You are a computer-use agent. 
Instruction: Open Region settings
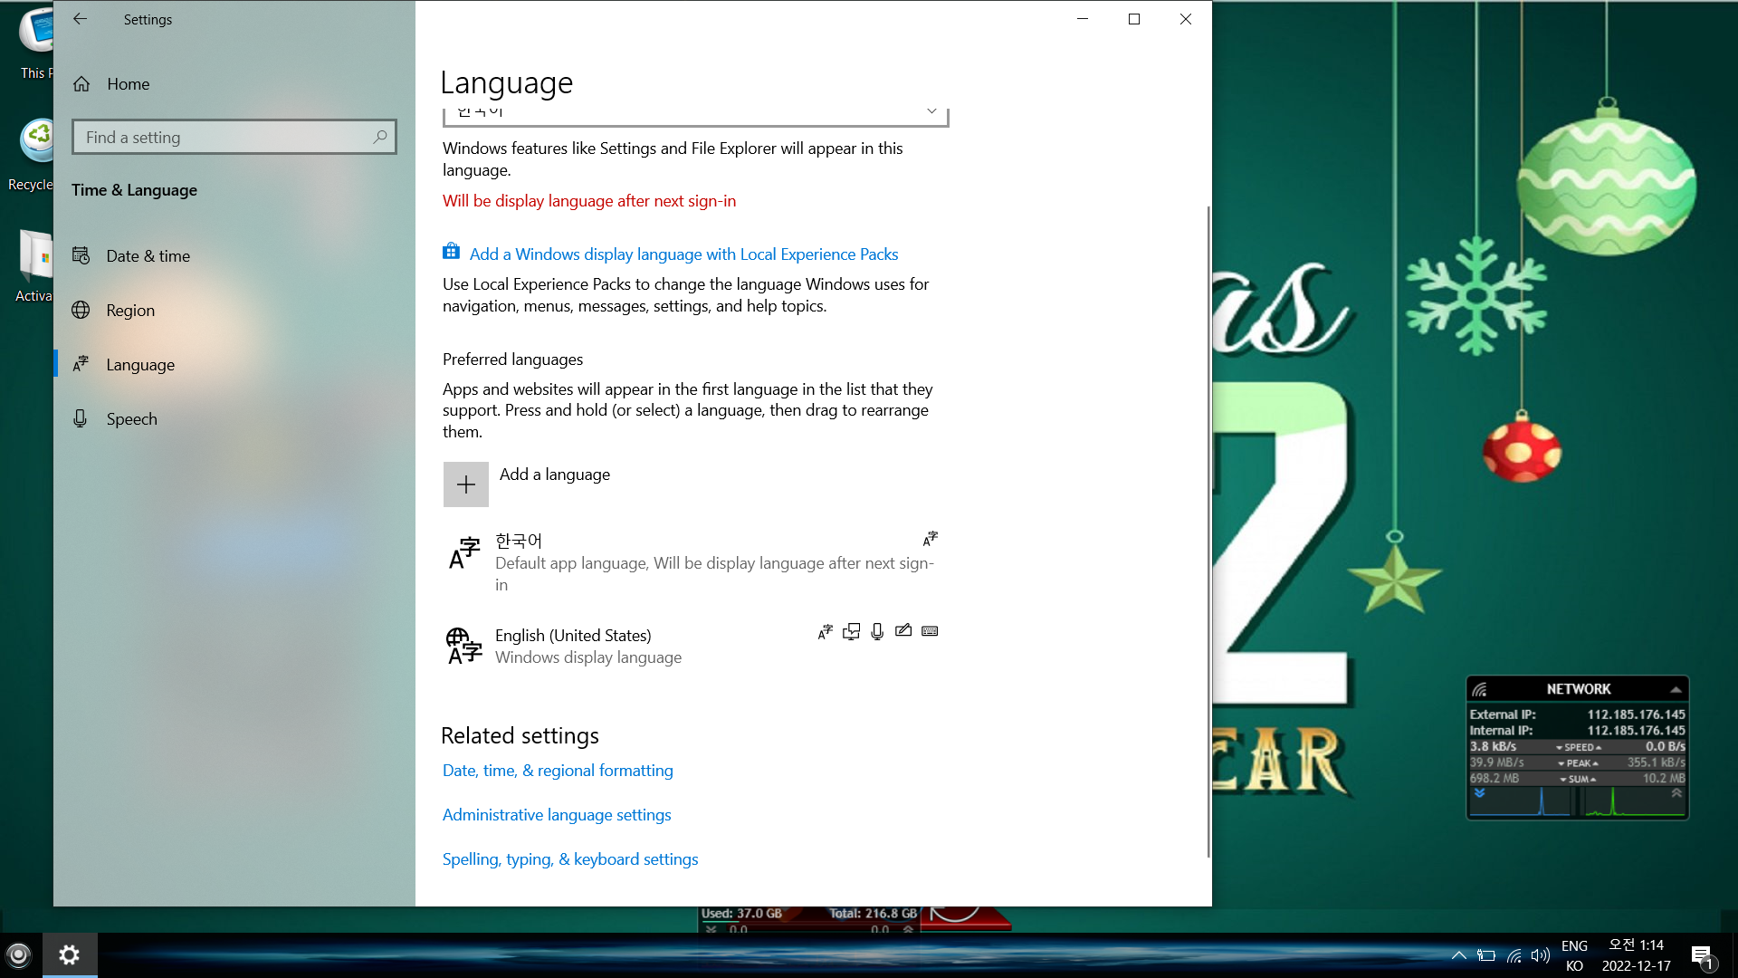[234, 310]
